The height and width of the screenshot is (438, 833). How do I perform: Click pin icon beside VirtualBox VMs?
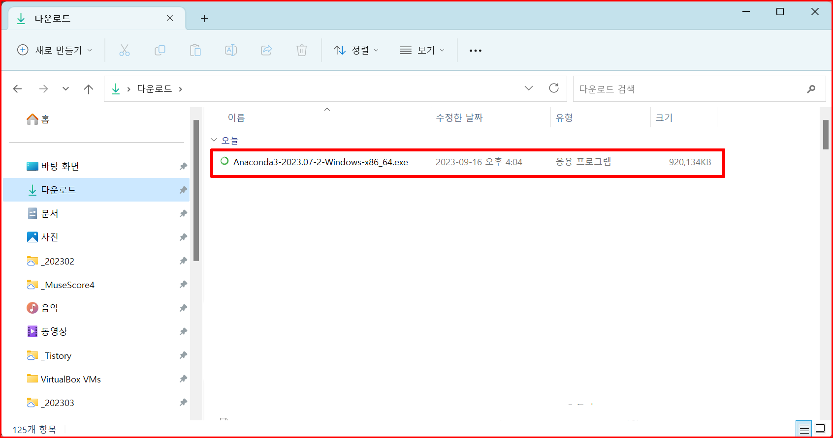(x=183, y=379)
